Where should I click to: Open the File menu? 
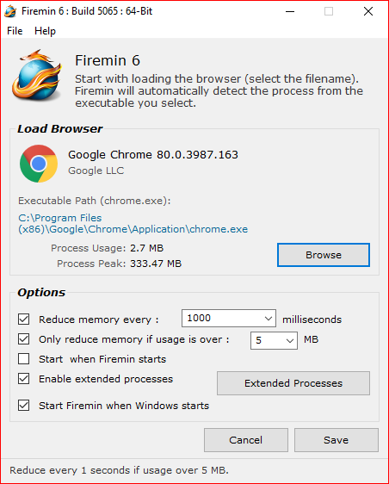coord(15,31)
